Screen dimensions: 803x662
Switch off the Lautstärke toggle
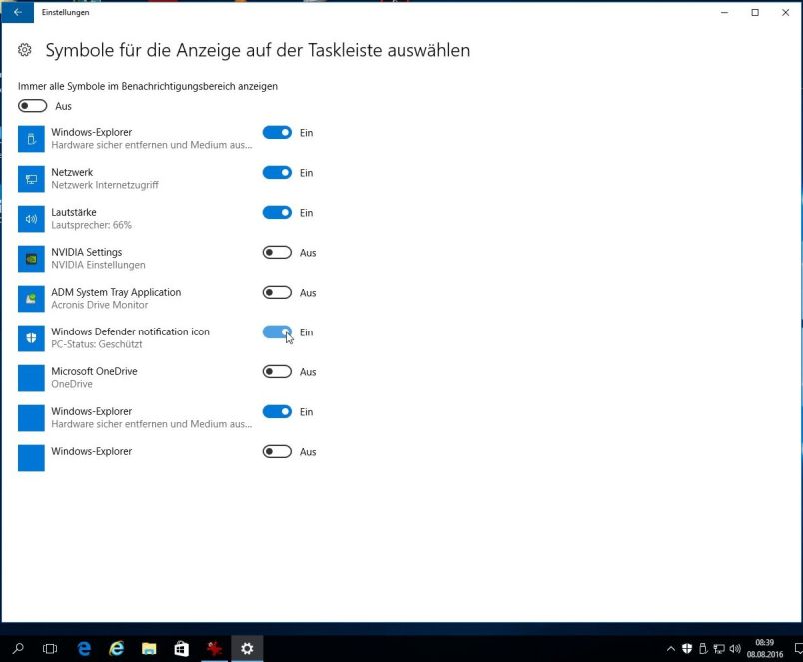(x=277, y=213)
